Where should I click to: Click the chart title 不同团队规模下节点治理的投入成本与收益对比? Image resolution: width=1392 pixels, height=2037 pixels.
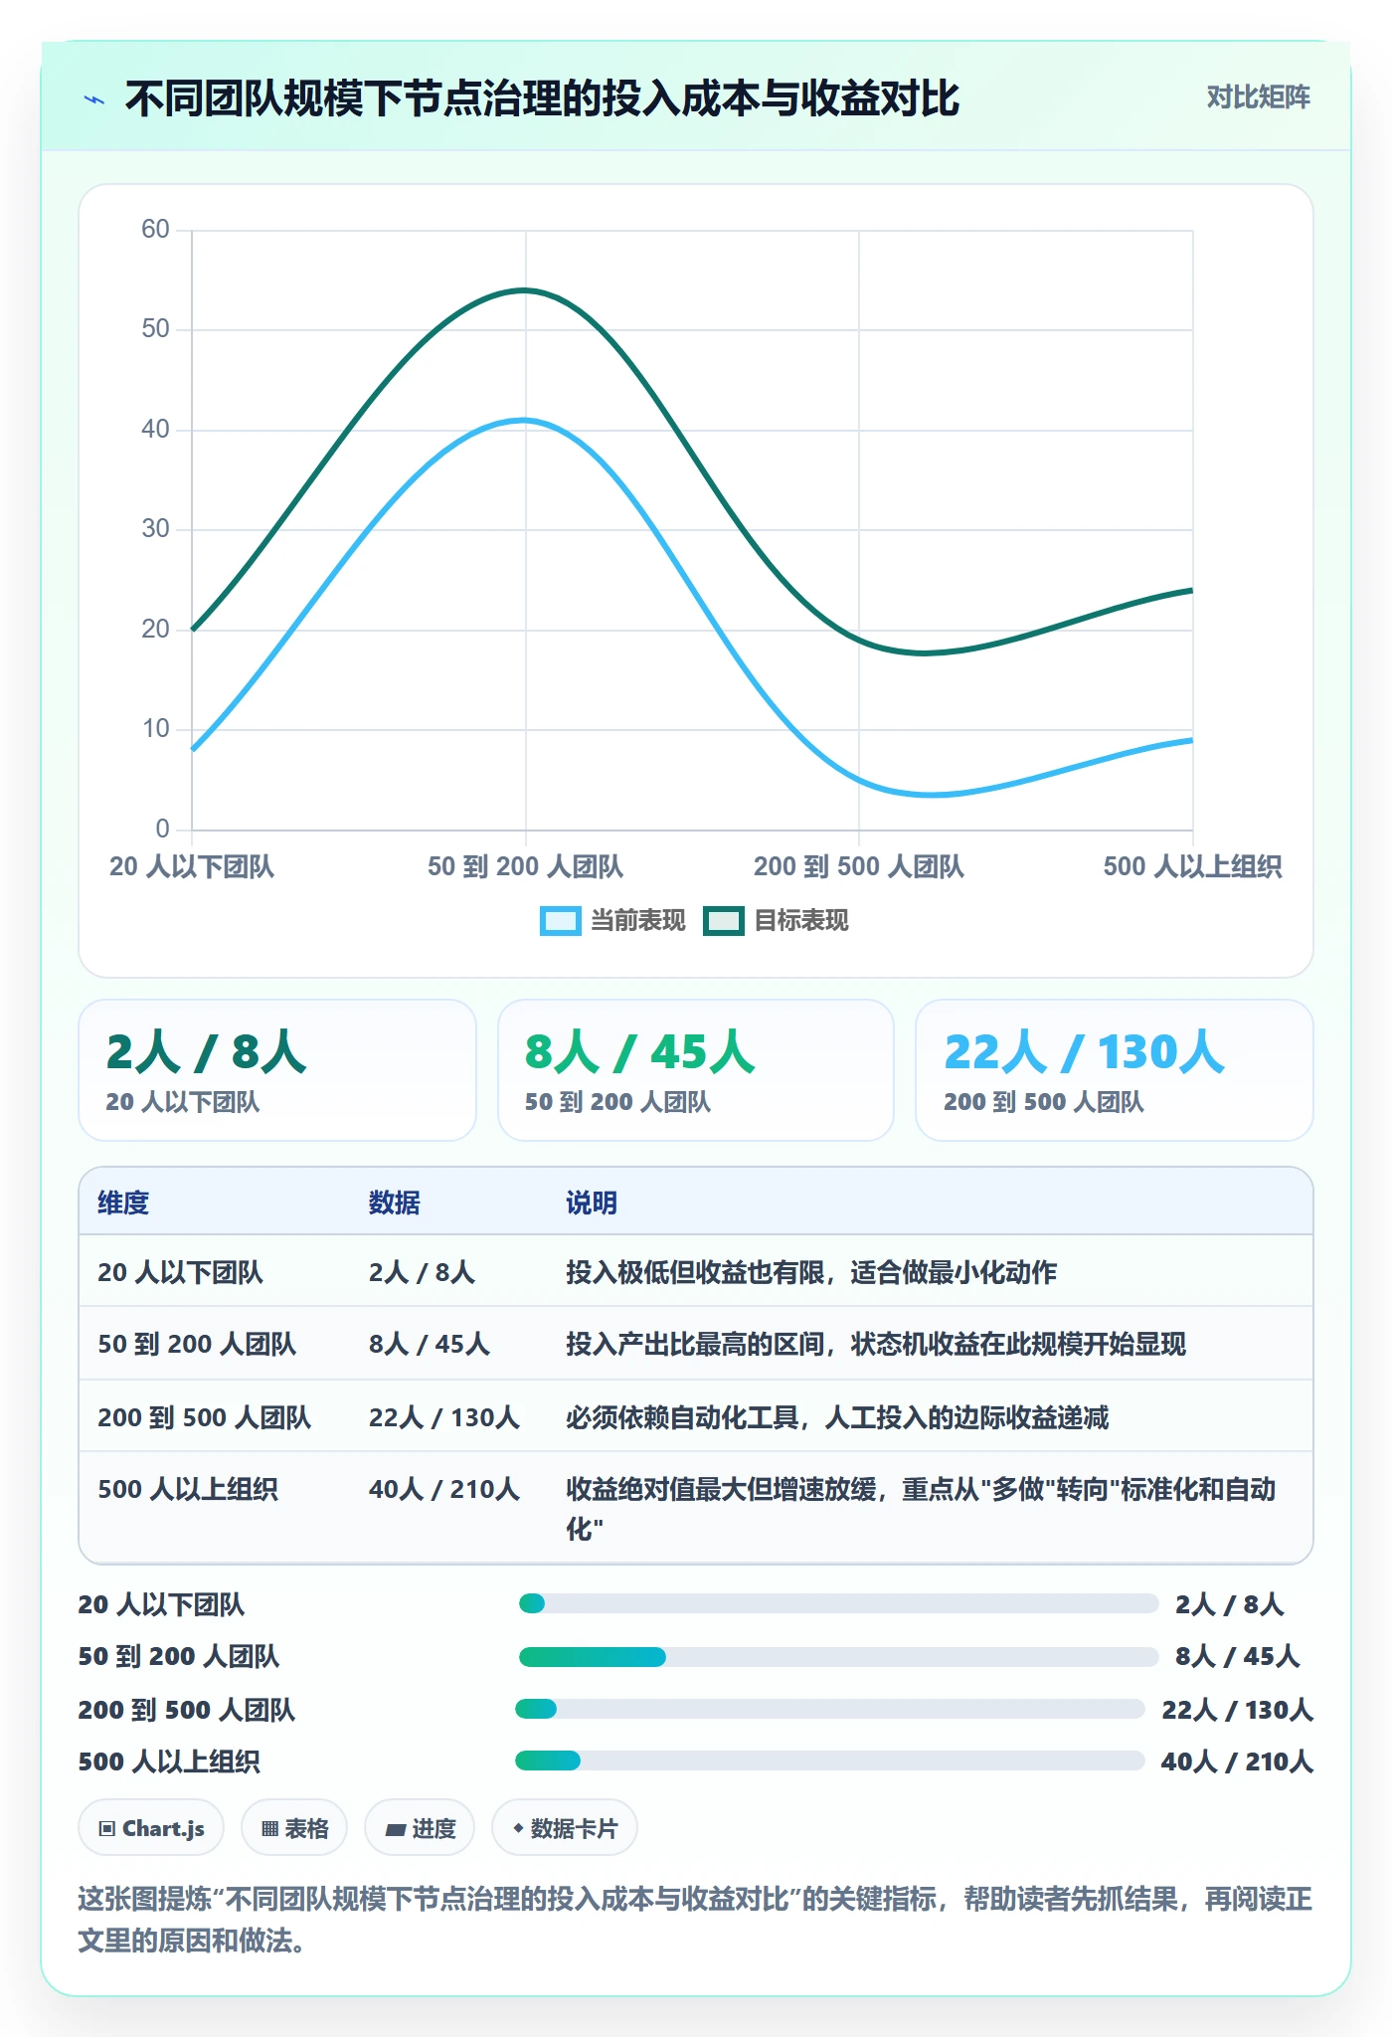(542, 98)
